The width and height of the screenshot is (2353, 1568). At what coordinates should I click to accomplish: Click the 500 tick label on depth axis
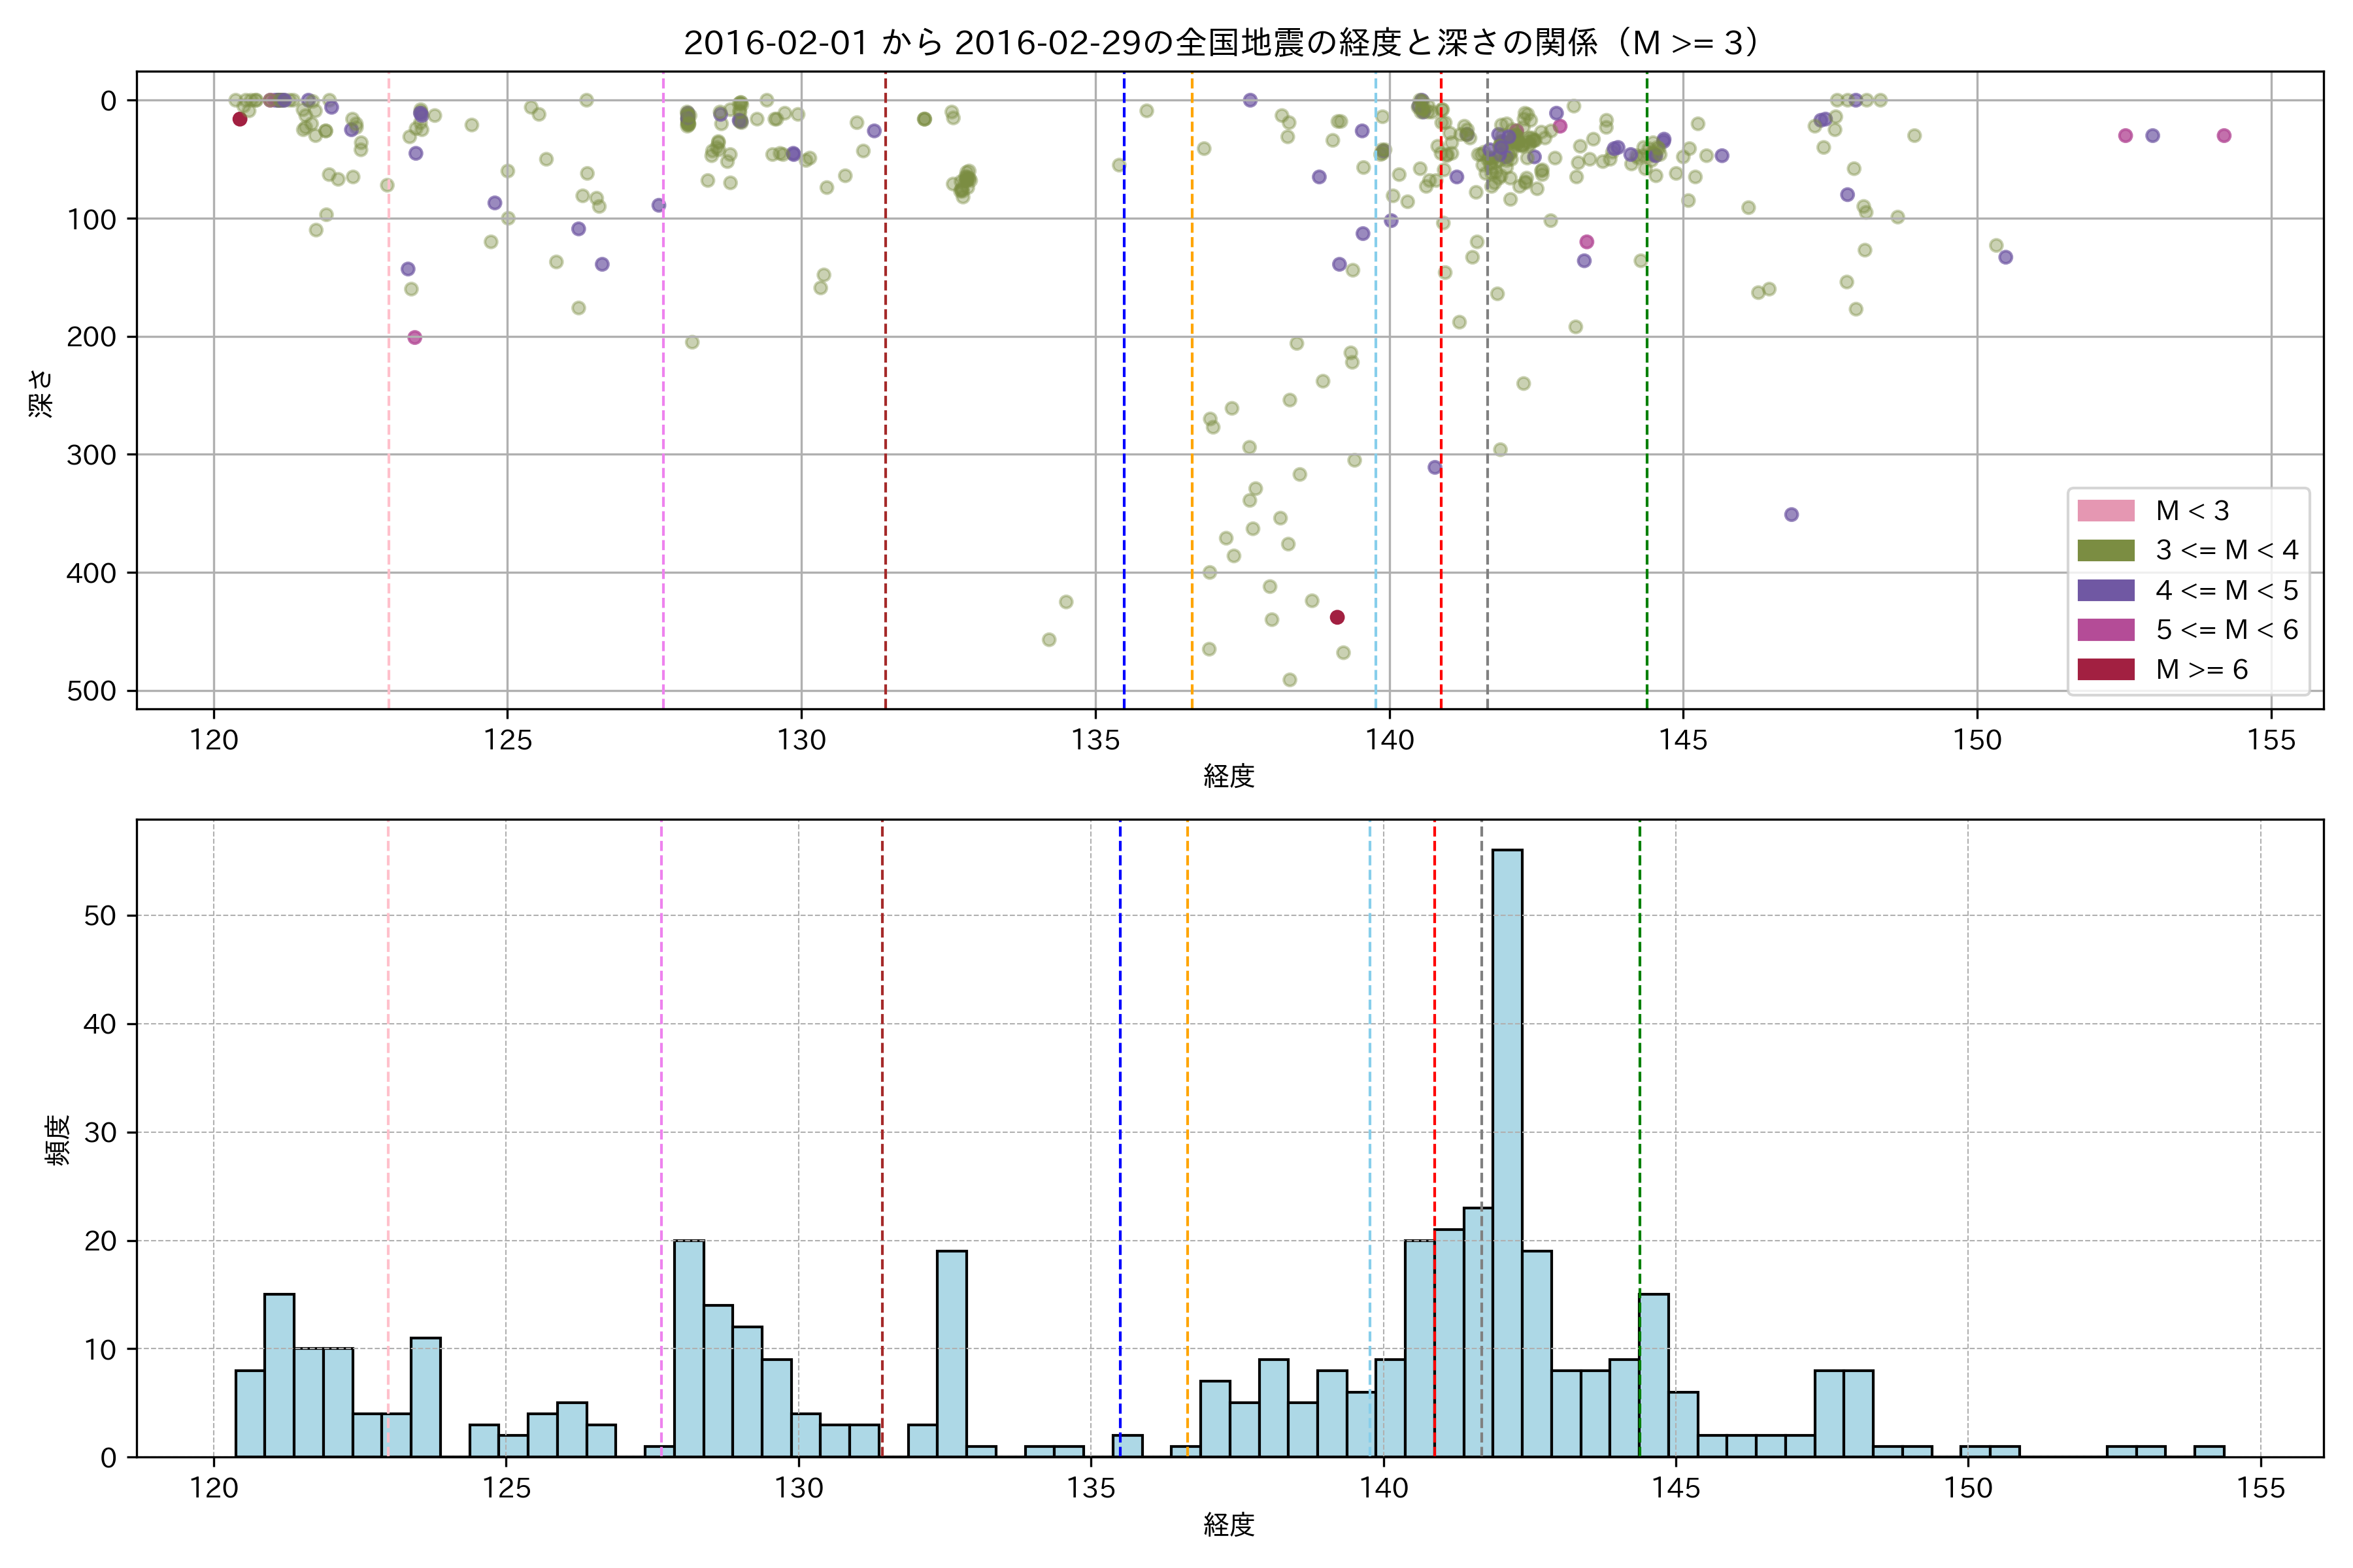click(91, 691)
